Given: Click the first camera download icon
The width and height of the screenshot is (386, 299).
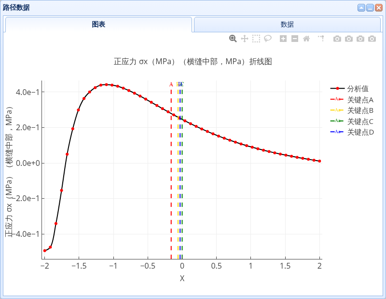Looking at the screenshot, I should pyautogui.click(x=337, y=39).
